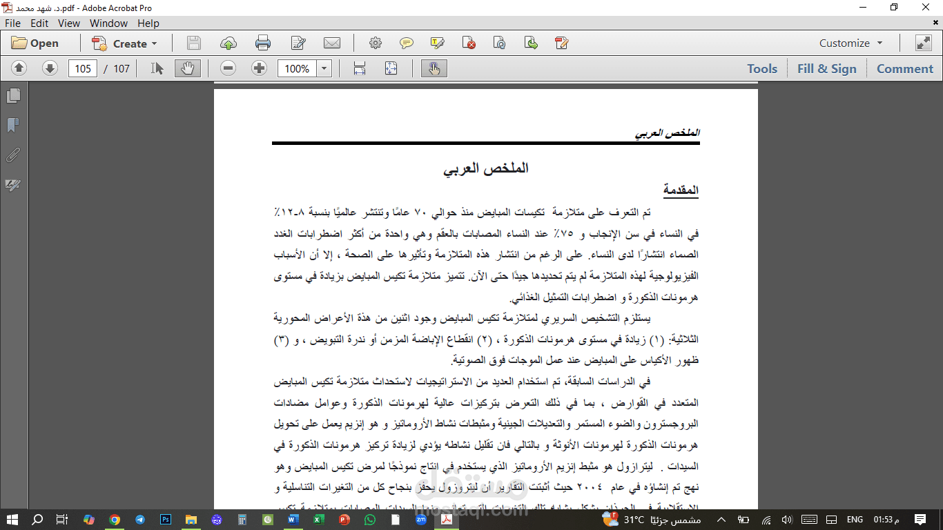Open Google Chrome from taskbar

(x=115, y=520)
